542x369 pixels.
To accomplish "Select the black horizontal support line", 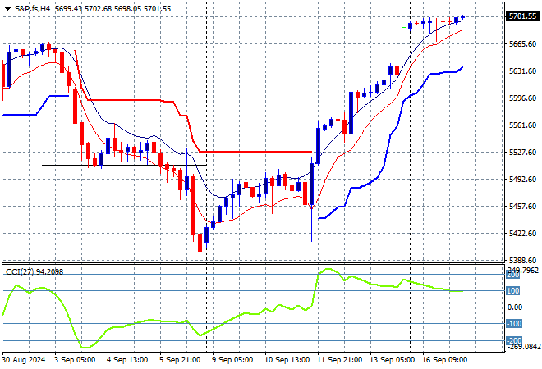I will (124, 166).
